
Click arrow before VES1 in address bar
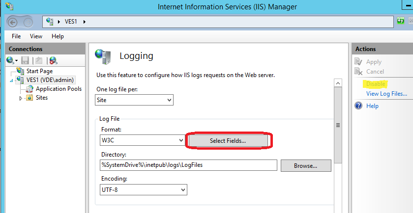59,22
